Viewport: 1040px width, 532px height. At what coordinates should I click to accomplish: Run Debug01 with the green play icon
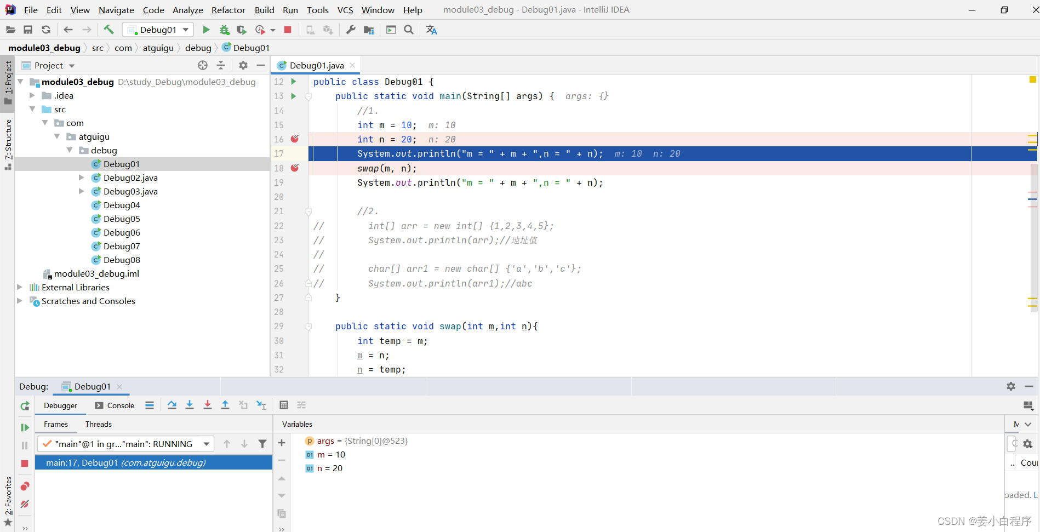pos(206,30)
